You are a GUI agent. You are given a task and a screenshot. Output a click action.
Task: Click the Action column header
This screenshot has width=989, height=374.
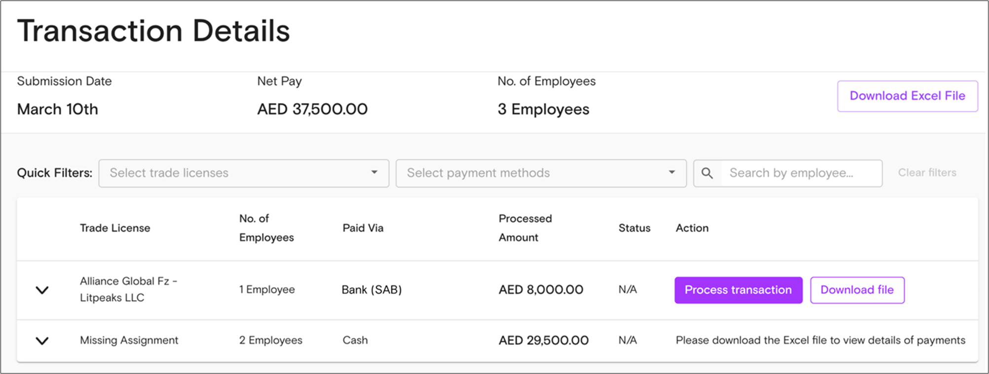pyautogui.click(x=692, y=228)
